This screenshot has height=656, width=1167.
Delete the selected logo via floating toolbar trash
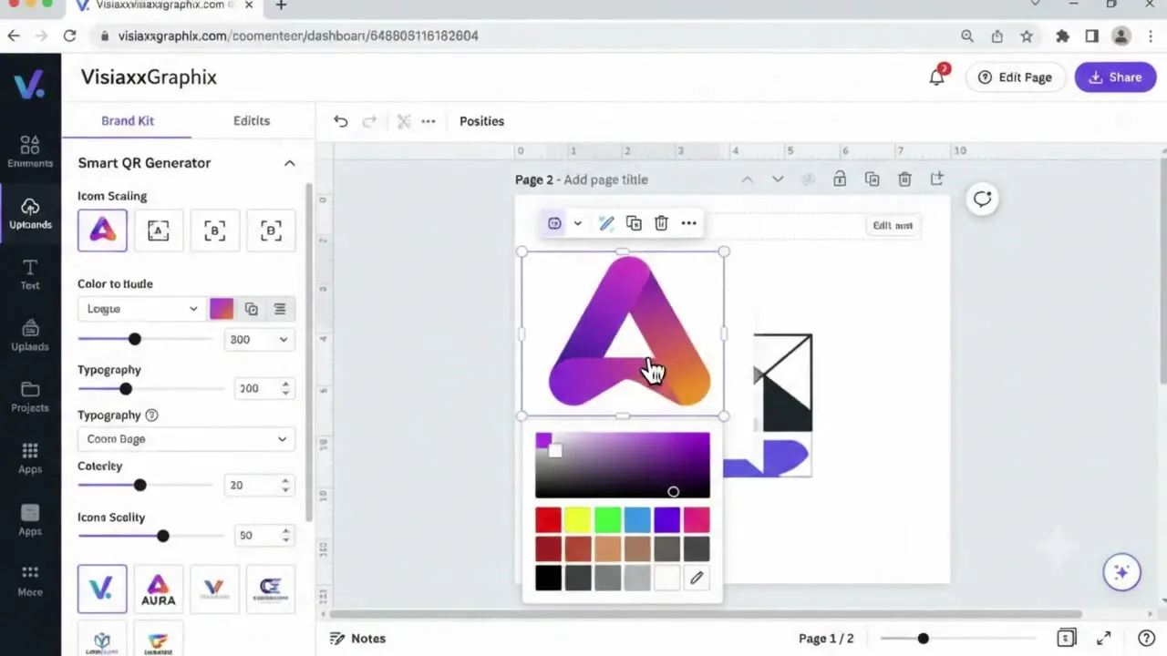pos(661,223)
